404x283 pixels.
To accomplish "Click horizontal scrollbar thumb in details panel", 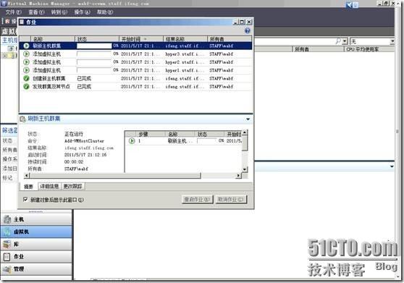I will coord(115,176).
